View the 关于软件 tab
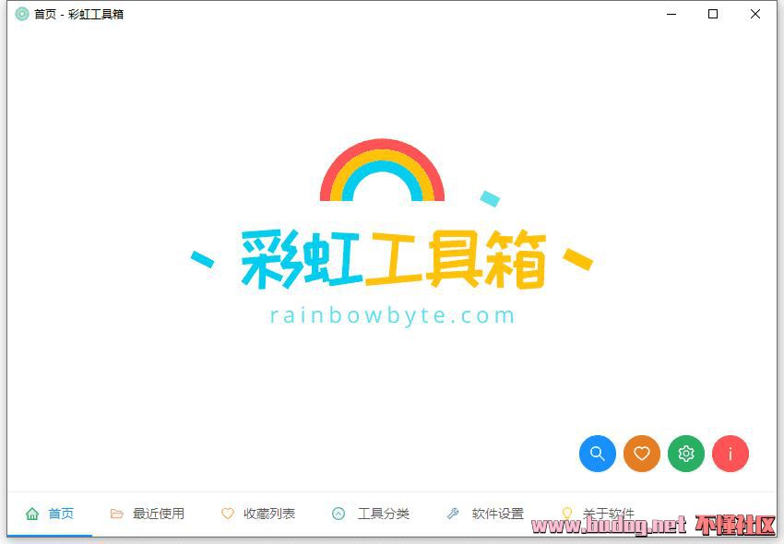This screenshot has height=544, width=784. point(598,514)
